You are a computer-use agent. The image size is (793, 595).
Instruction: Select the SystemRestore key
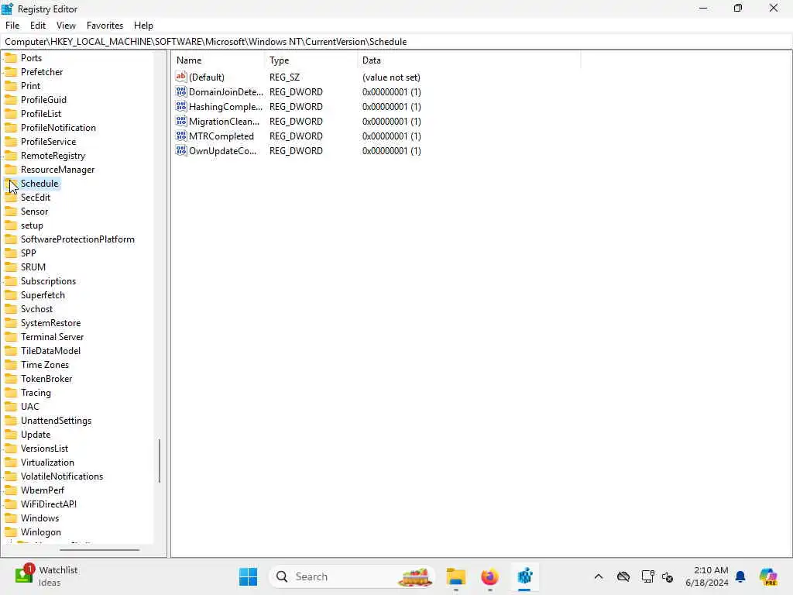50,323
